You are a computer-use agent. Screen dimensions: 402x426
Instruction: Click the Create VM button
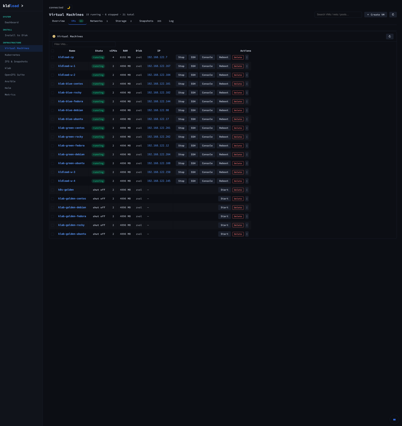(x=376, y=14)
